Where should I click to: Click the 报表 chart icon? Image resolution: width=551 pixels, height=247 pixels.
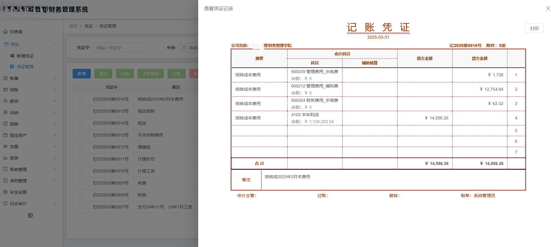[5, 158]
